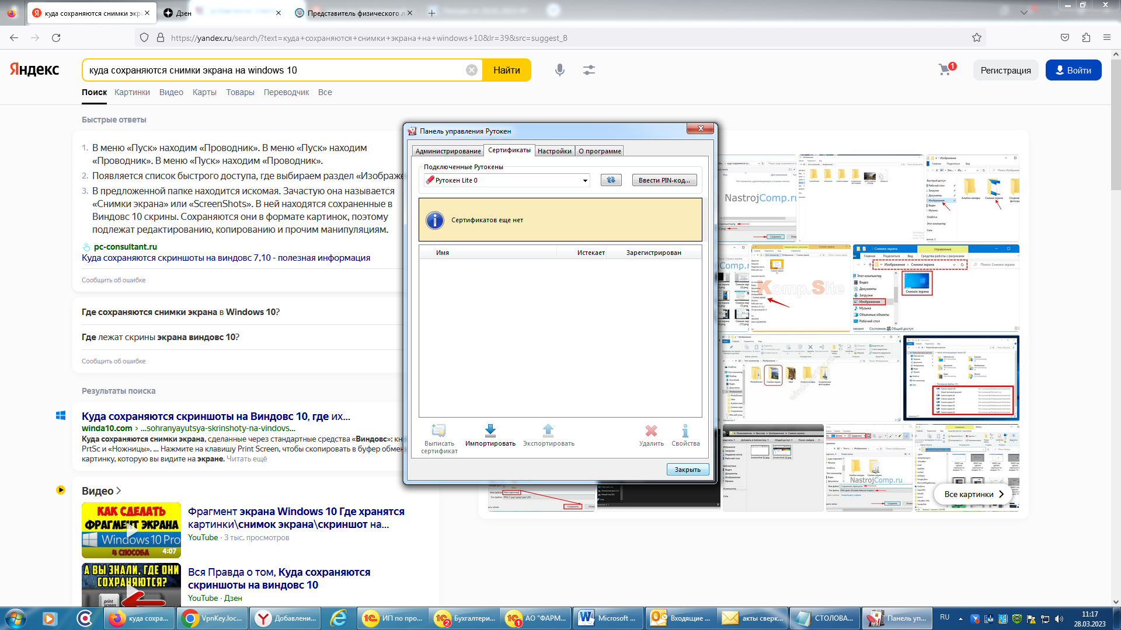The height and width of the screenshot is (630, 1121).
Task: Click Читать ещё in winda10 snippet
Action: click(246, 459)
